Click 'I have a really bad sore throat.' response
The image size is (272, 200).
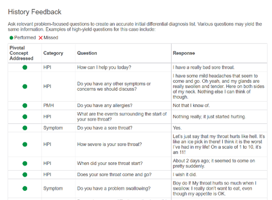204,67
